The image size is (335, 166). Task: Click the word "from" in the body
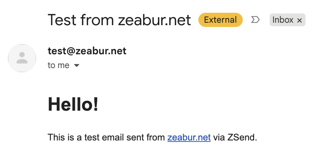click(x=154, y=137)
